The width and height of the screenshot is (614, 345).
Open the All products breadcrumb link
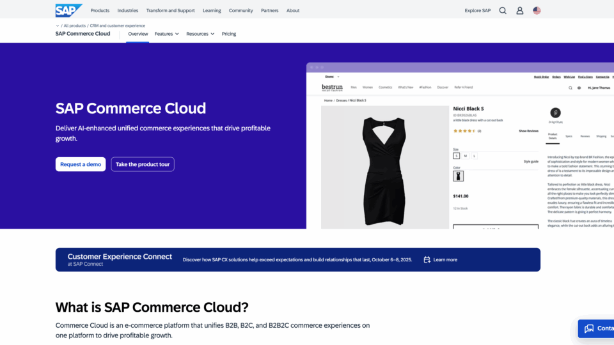[x=74, y=26]
